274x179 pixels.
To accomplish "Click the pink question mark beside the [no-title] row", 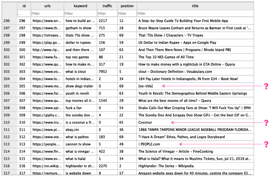I will click(x=266, y=86).
